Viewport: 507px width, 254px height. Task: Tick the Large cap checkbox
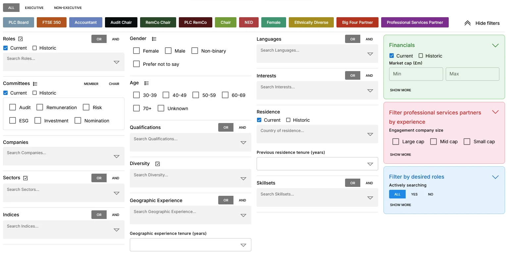click(x=396, y=142)
